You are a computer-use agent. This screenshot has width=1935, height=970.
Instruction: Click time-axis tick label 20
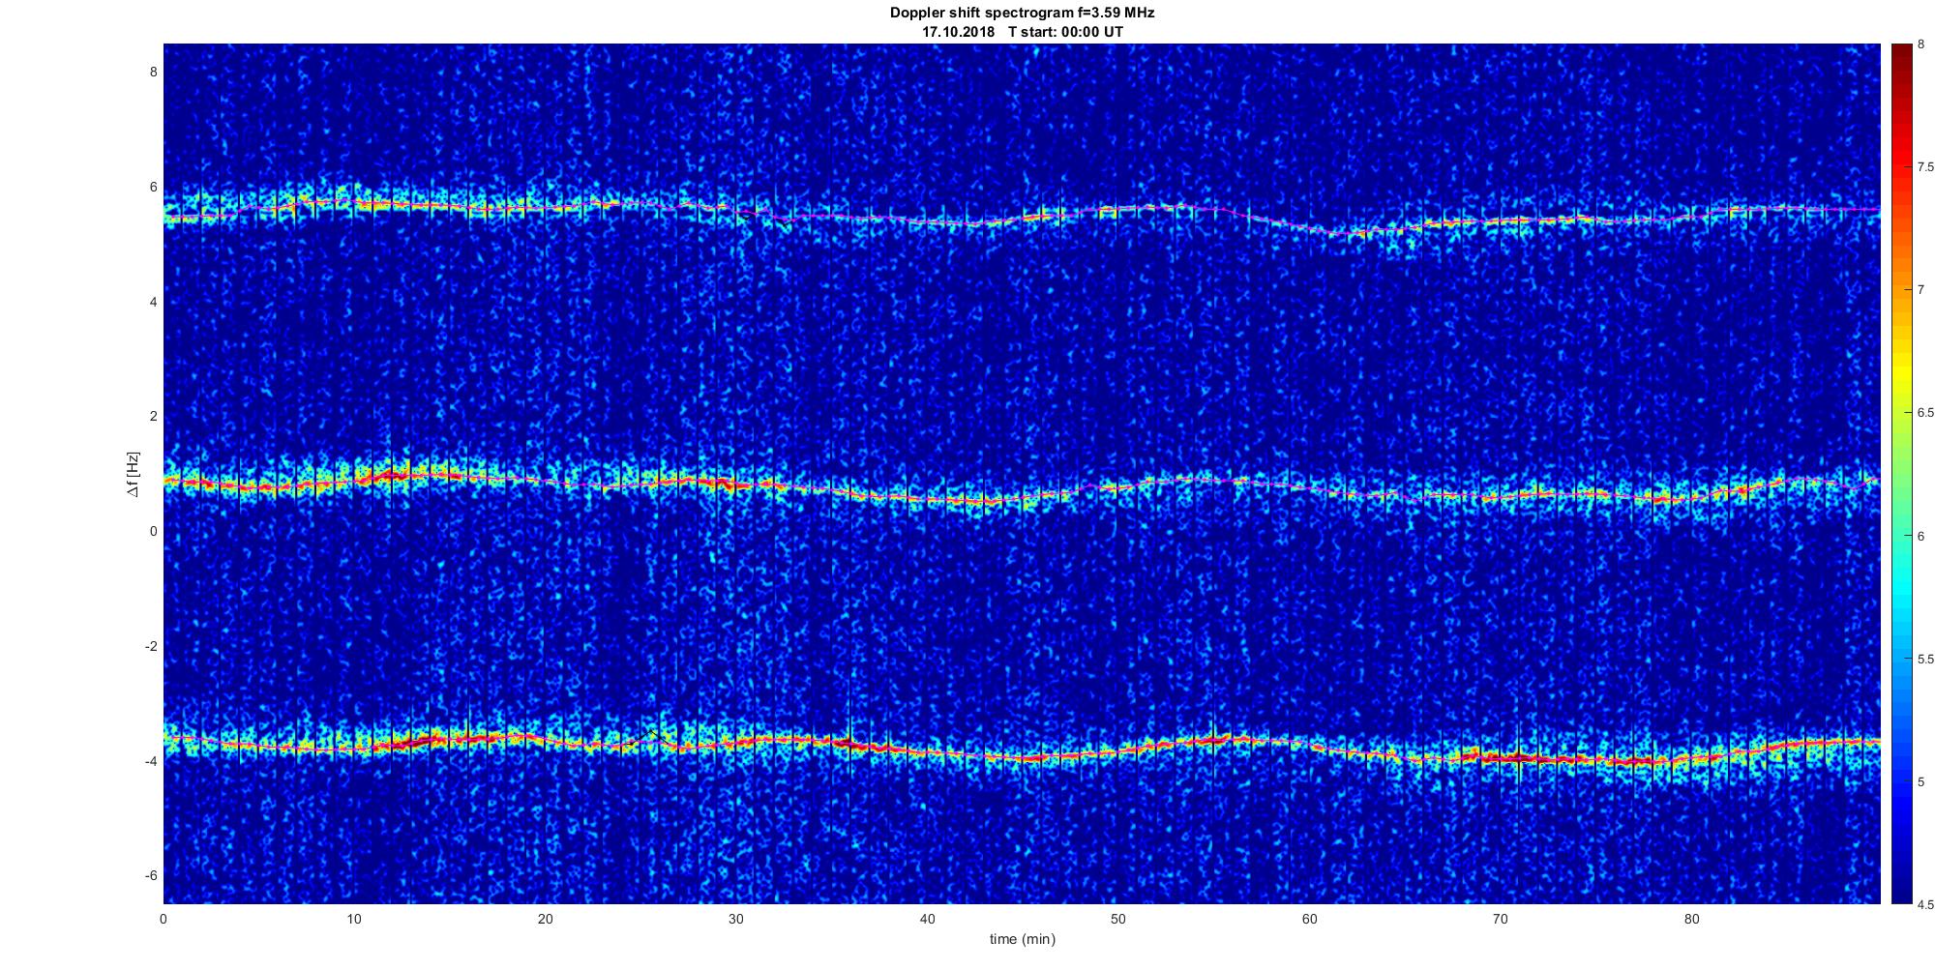(546, 919)
